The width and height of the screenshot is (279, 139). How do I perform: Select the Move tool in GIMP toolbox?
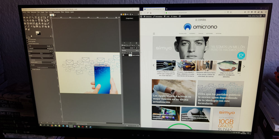[30, 20]
